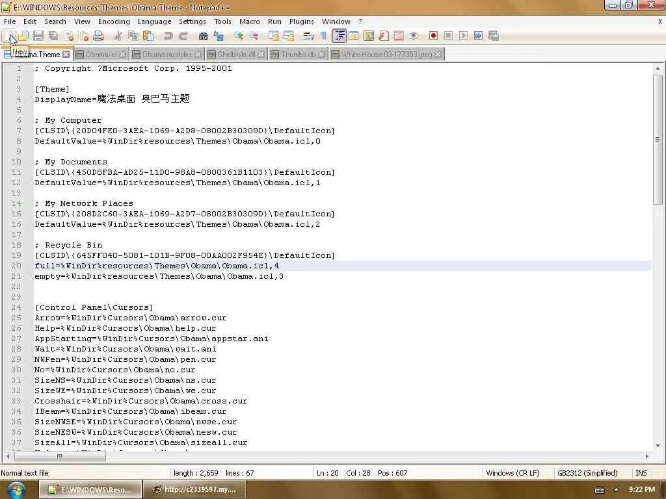Click the macro Playback button
Image resolution: width=666 pixels, height=499 pixels.
[463, 36]
